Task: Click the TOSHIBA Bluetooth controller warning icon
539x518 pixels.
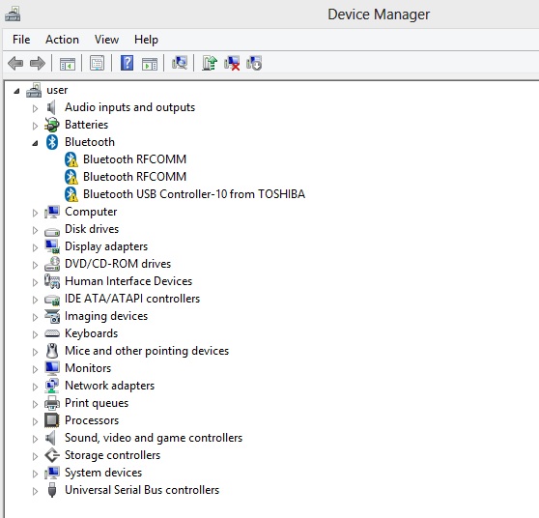Action: point(71,194)
